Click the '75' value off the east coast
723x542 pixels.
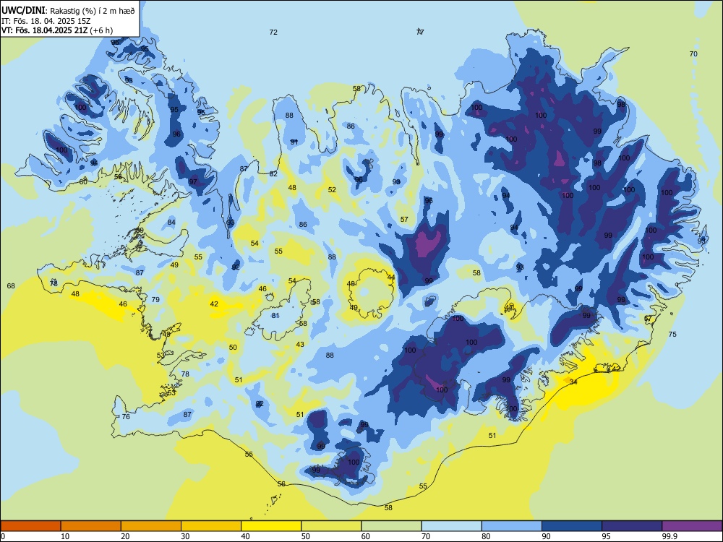[672, 334]
